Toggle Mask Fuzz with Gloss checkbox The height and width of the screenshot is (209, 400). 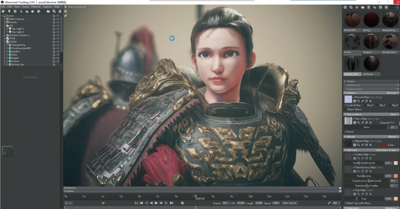click(346, 203)
